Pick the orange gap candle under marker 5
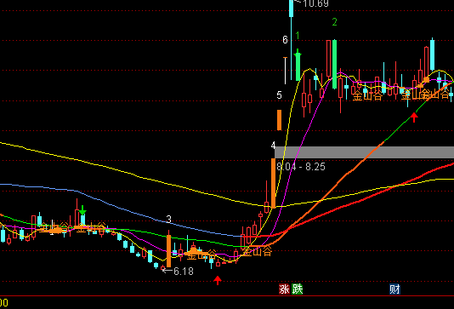This screenshot has width=454, height=309. click(279, 120)
